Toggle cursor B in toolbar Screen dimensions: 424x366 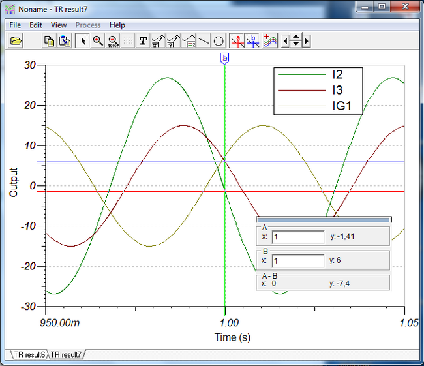[x=252, y=41]
